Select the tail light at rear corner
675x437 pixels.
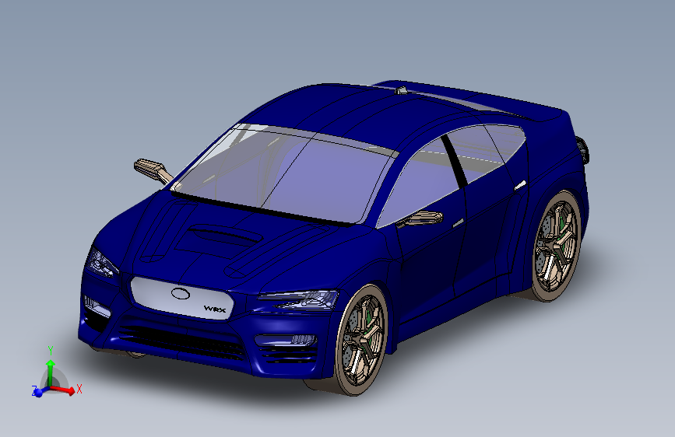point(583,149)
